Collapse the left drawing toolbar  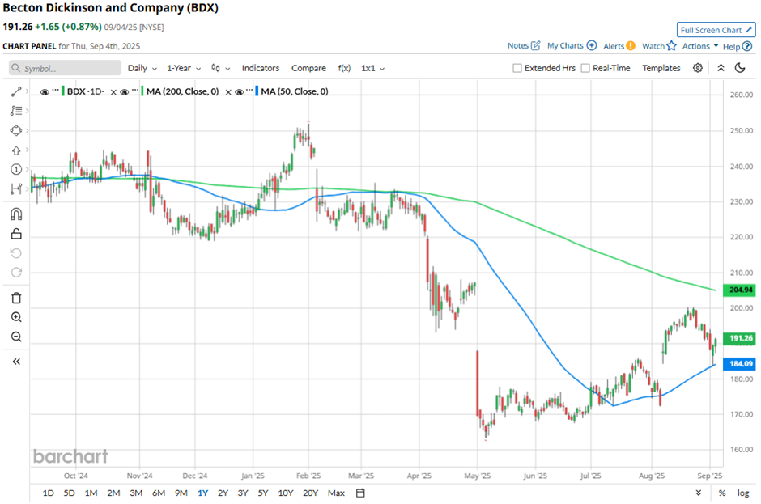tap(16, 362)
